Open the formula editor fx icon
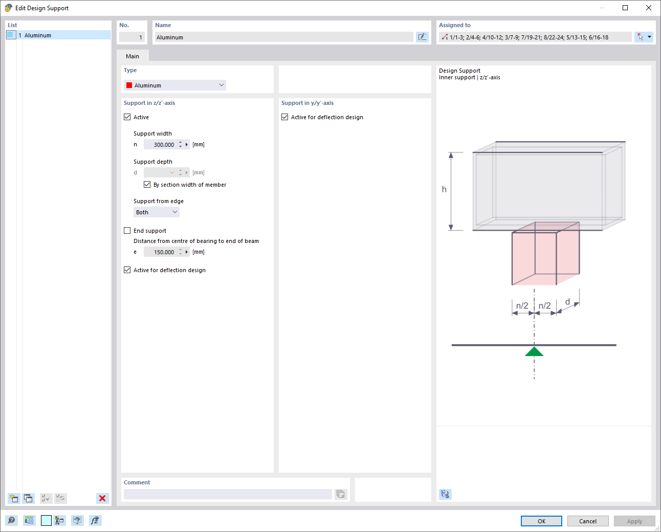661x532 pixels. [x=95, y=520]
